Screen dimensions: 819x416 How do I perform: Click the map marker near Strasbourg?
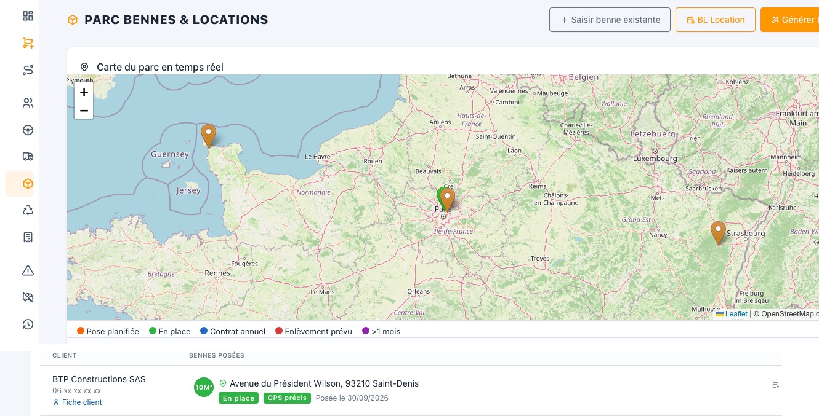(x=718, y=234)
